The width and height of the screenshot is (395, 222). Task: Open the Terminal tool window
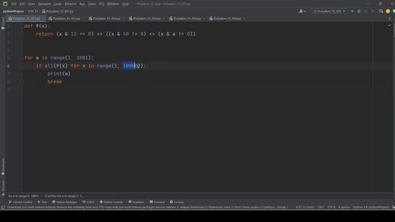tap(157, 202)
